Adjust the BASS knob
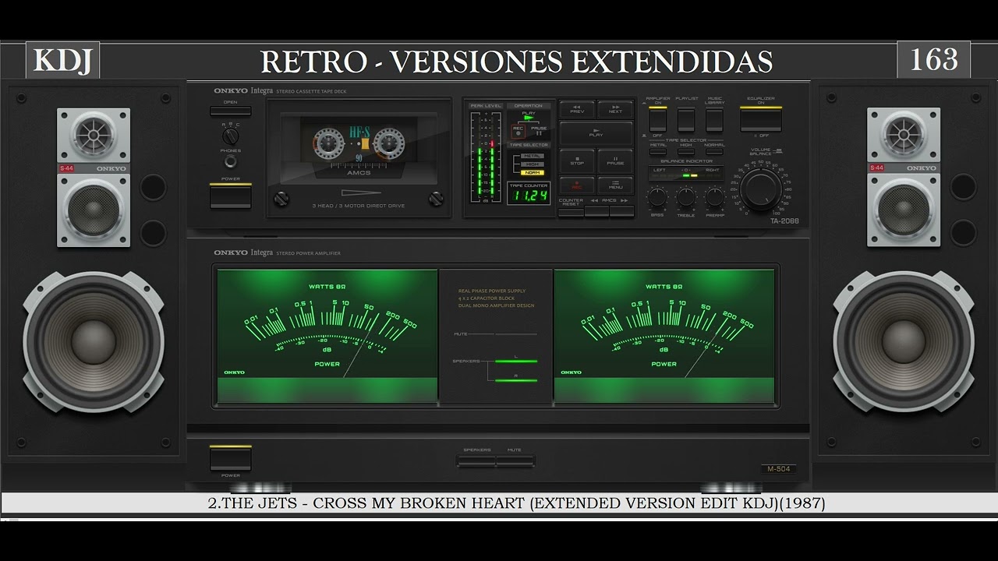The width and height of the screenshot is (998, 561). [657, 196]
